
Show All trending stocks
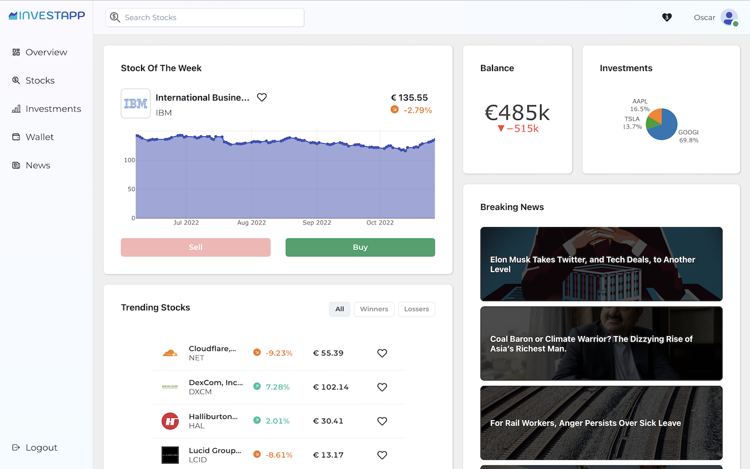[x=339, y=309]
